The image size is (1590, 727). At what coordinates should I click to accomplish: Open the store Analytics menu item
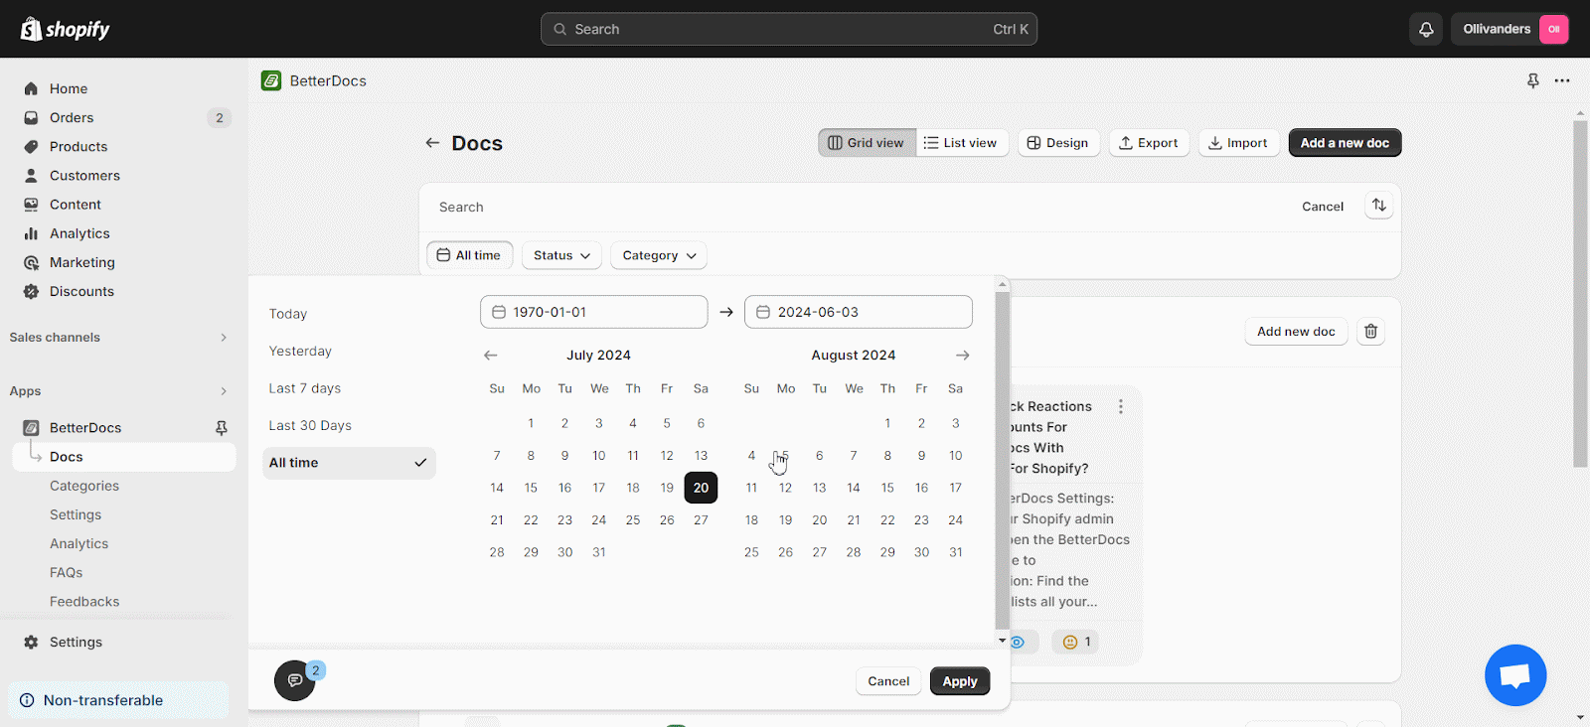(79, 233)
